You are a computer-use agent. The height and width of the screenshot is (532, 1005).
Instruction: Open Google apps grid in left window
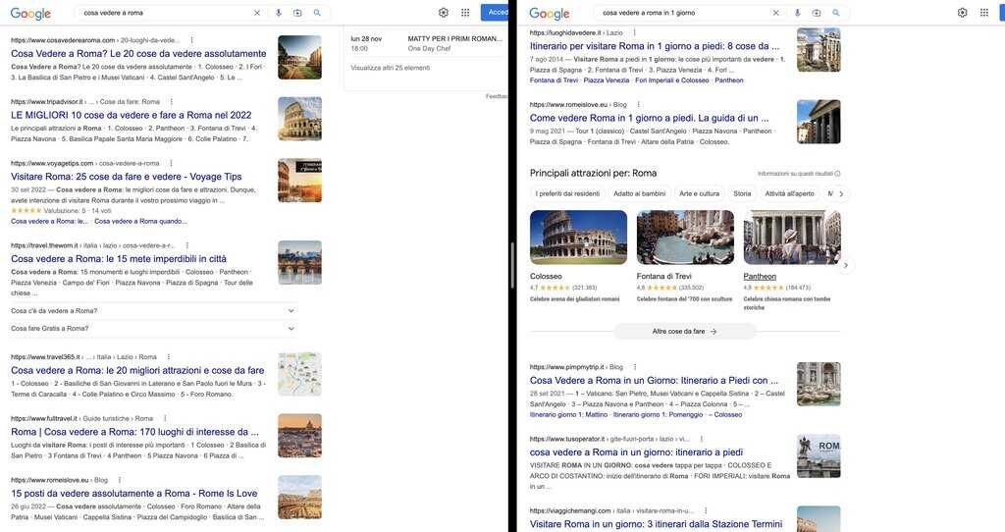click(x=465, y=12)
